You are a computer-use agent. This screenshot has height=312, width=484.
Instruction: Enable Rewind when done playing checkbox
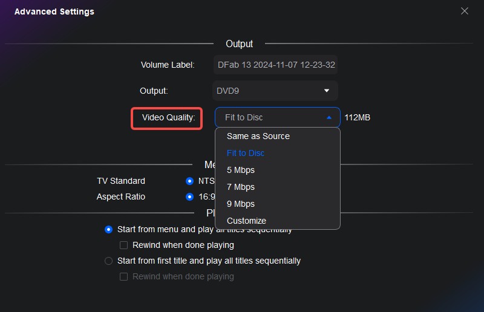[x=123, y=245]
